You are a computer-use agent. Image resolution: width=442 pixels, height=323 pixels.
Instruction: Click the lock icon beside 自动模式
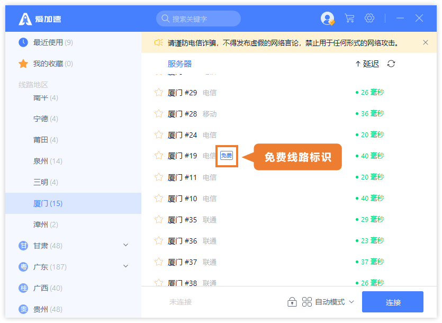[292, 302]
